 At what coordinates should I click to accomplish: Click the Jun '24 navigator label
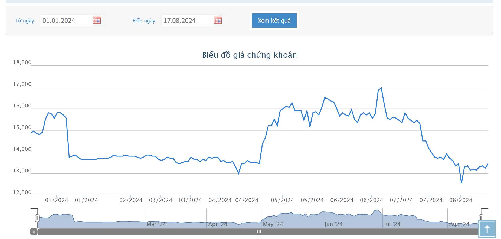[x=334, y=224]
